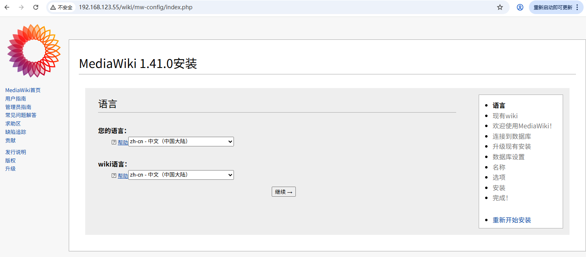The image size is (586, 257).
Task: Select 数据库设置 step
Action: (509, 157)
